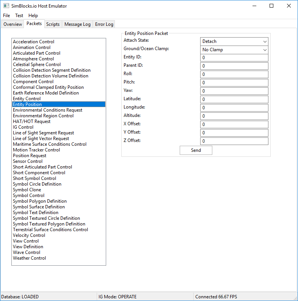Switch to the Scripts tab
The height and width of the screenshot is (301, 298).
pyautogui.click(x=53, y=24)
